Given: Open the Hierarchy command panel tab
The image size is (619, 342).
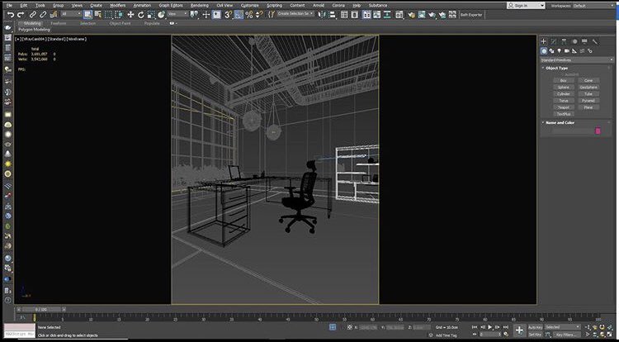Looking at the screenshot, I should (x=565, y=41).
